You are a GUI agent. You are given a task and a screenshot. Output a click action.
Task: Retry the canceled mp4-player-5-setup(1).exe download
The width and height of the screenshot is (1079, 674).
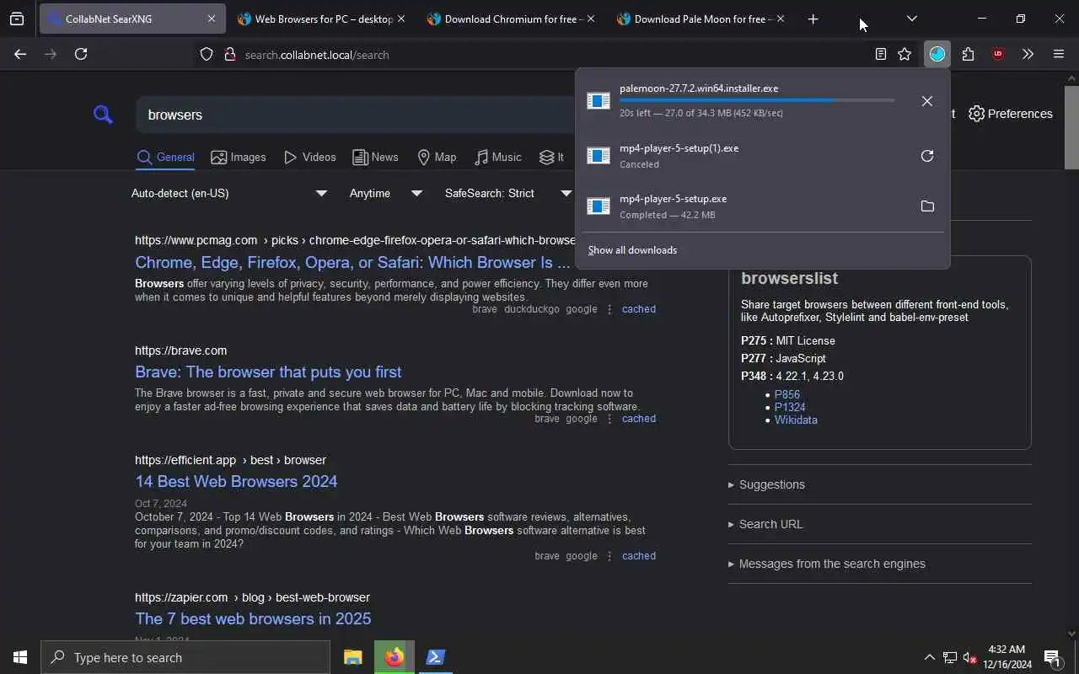point(927,156)
